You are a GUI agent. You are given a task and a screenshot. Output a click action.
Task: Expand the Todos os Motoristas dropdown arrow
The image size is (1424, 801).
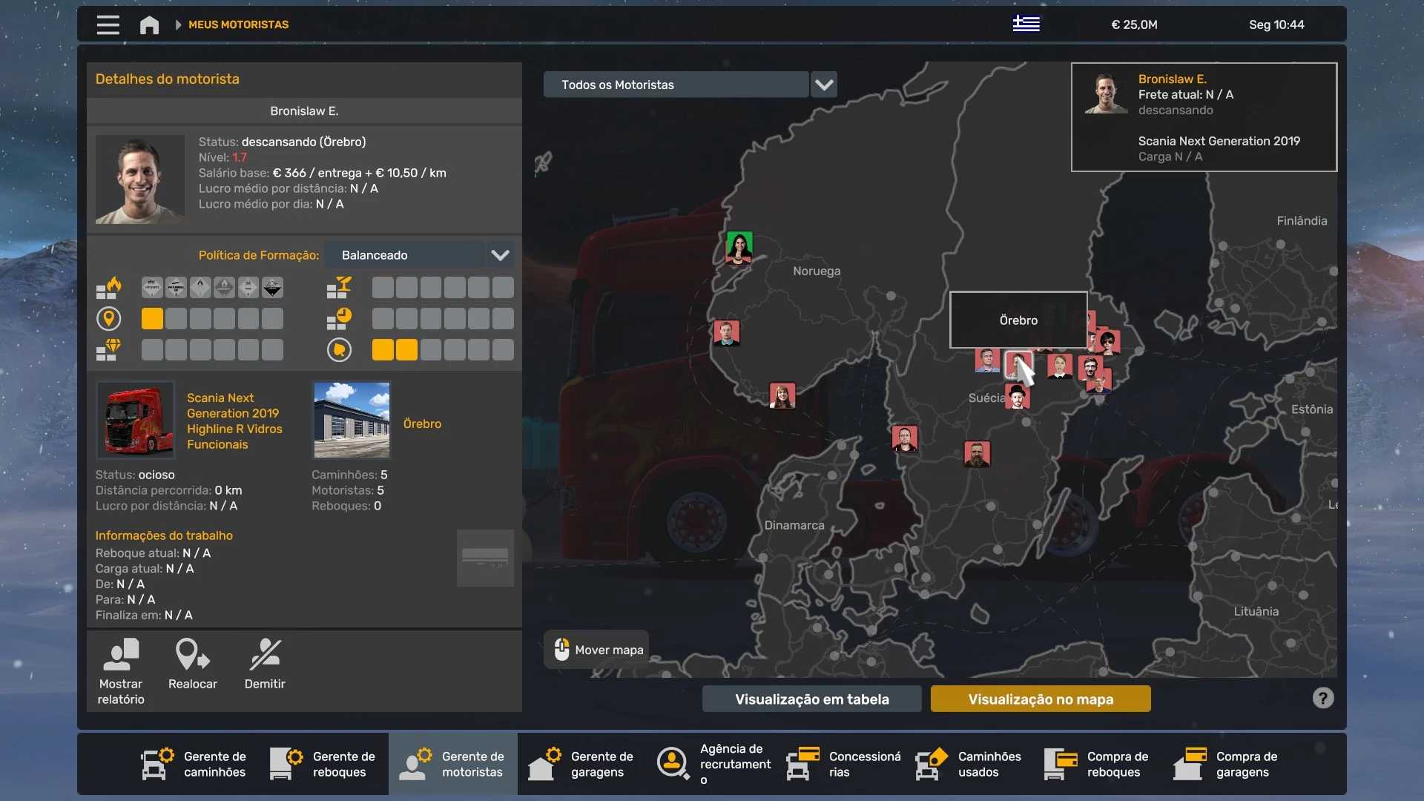[824, 85]
